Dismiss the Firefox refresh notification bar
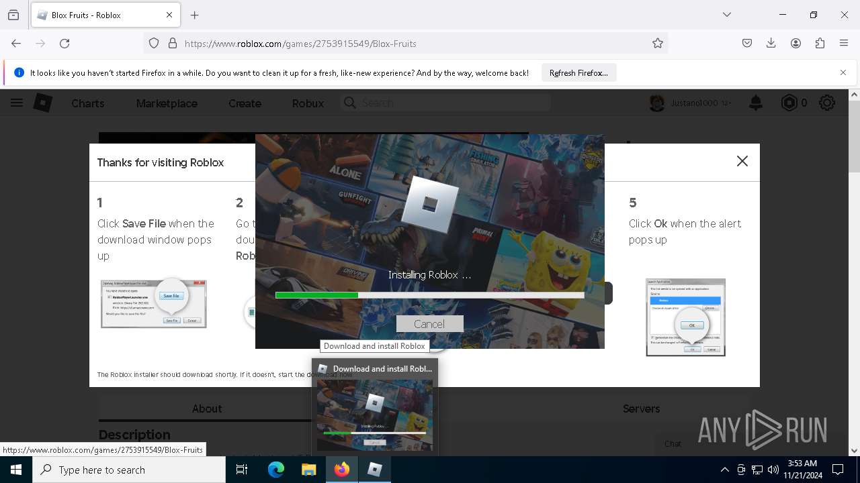Screen dimensions: 860x483 point(843,72)
